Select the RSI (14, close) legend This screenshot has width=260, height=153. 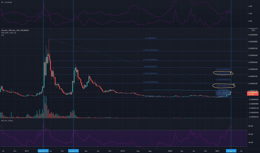coord(7,120)
